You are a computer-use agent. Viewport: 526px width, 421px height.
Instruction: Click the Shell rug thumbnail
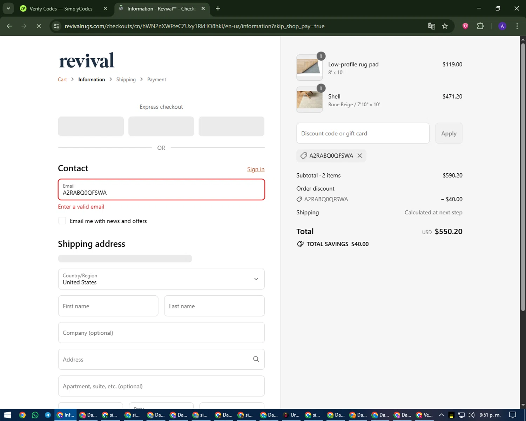pyautogui.click(x=310, y=100)
